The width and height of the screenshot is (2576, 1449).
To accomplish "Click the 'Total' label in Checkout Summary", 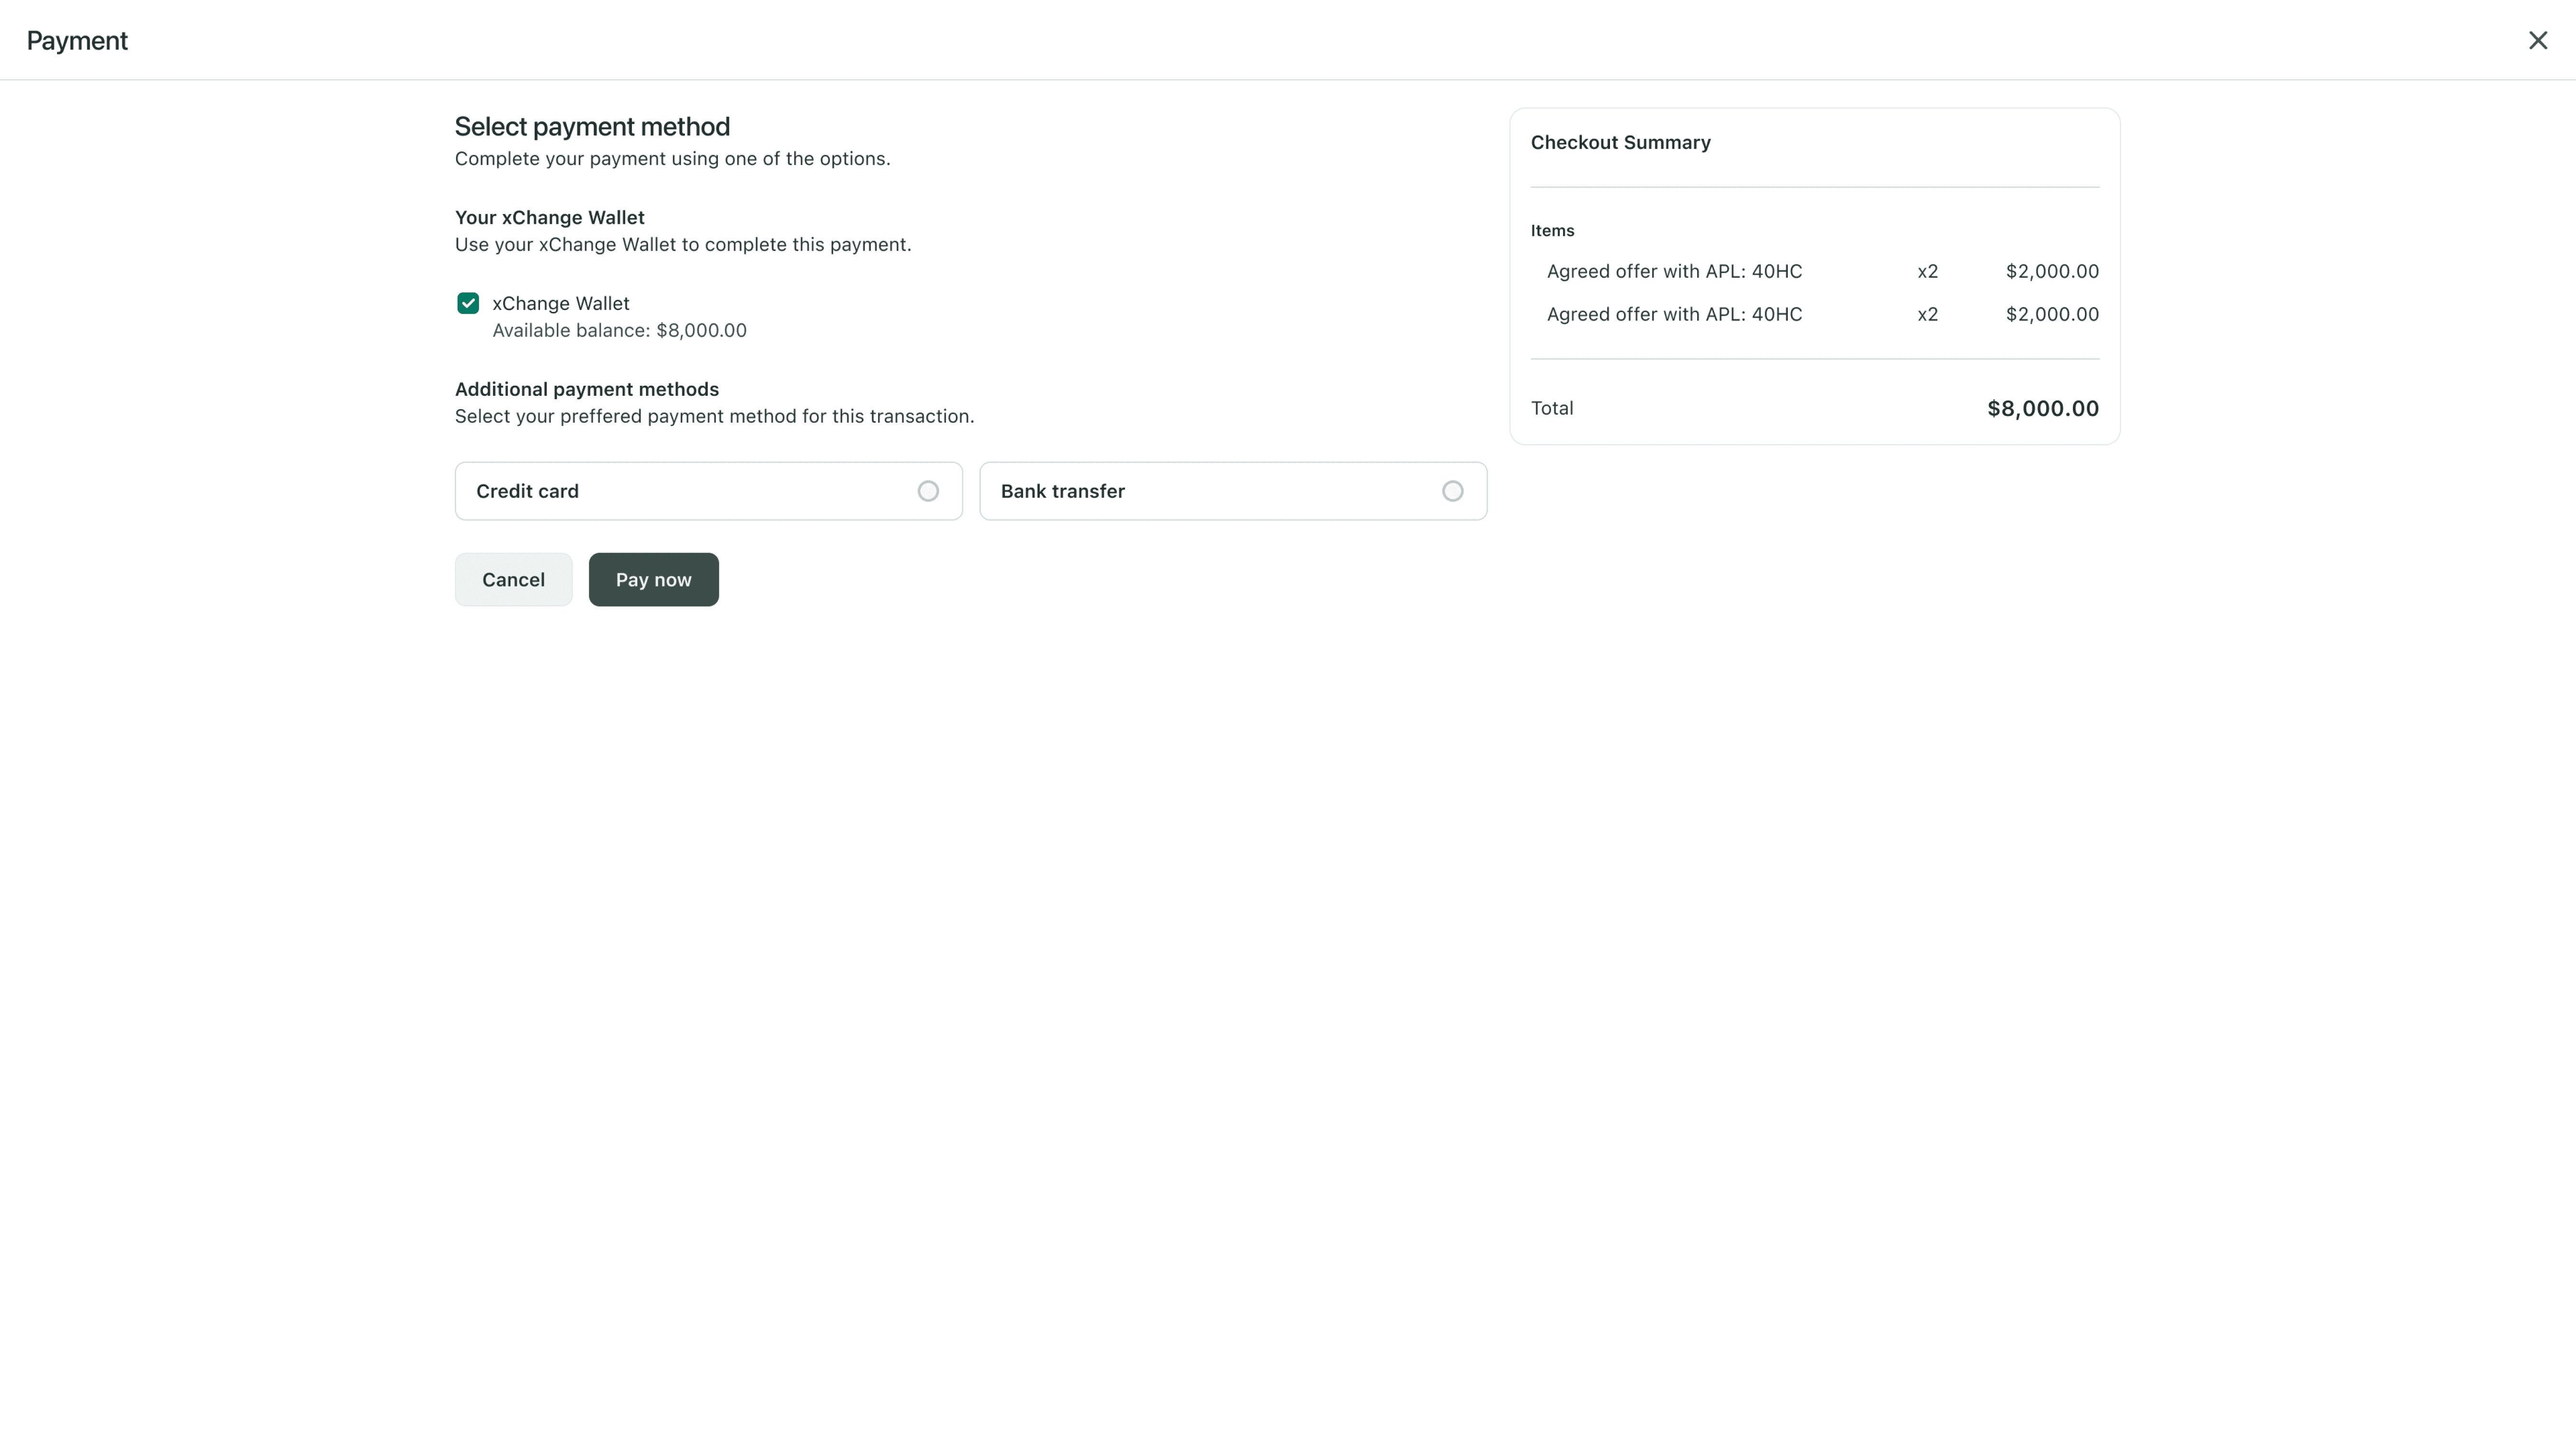I will pyautogui.click(x=1552, y=408).
